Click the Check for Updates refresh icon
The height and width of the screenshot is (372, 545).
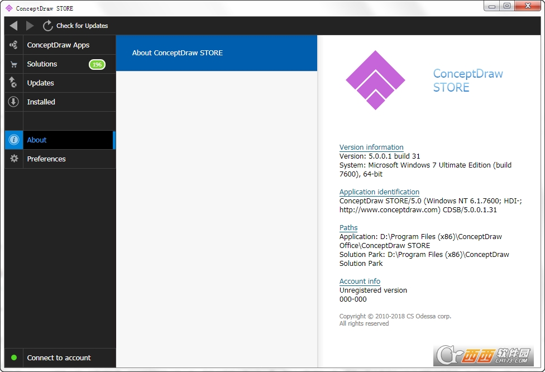pyautogui.click(x=47, y=25)
